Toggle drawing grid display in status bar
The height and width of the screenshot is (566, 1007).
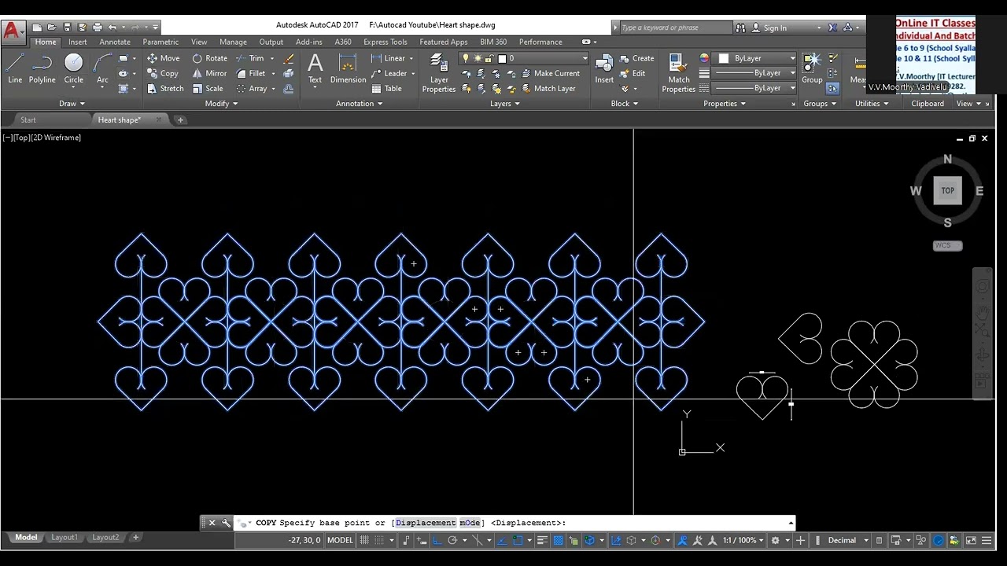364,540
